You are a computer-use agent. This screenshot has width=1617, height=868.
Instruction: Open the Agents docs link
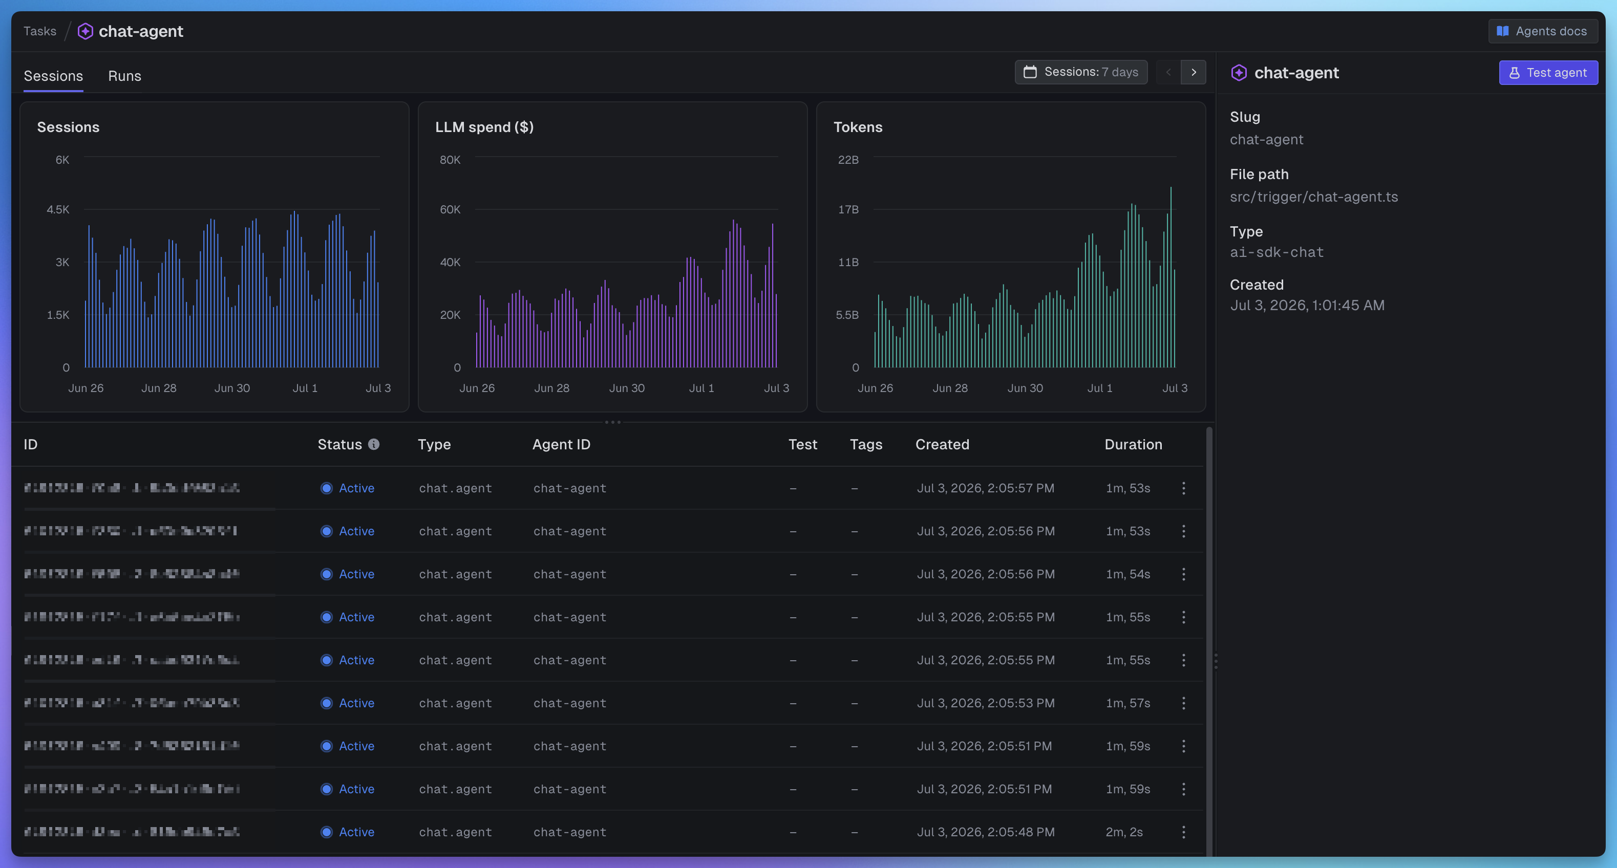tap(1543, 31)
